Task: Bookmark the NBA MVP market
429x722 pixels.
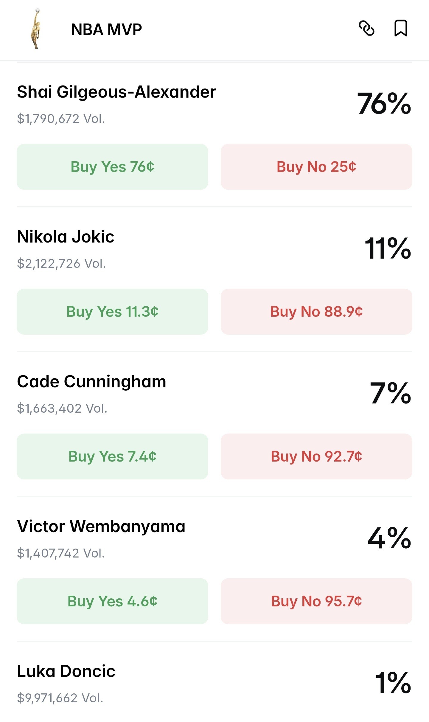Action: tap(401, 28)
